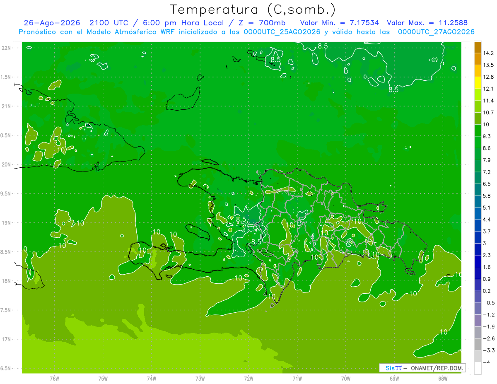Click 'Valor Max. = 11.2588' text
The width and height of the screenshot is (497, 384).
[427, 23]
